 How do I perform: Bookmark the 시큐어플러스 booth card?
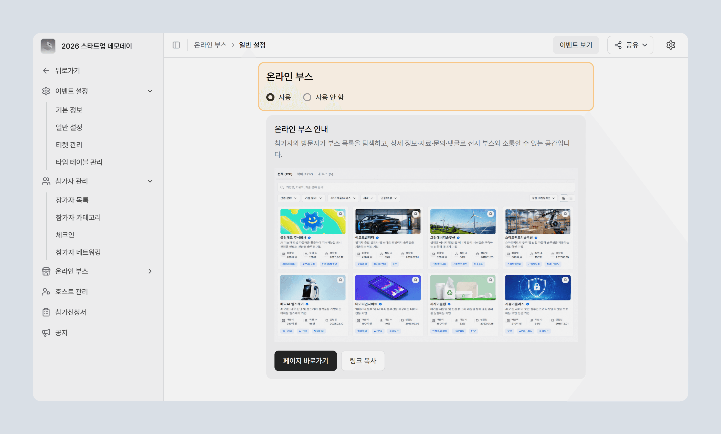(x=565, y=280)
